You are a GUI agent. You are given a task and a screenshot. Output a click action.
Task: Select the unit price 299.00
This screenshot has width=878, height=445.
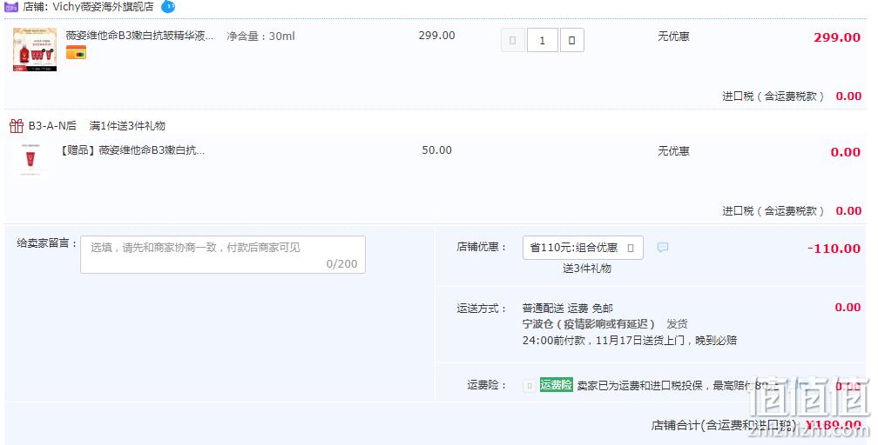(x=436, y=36)
